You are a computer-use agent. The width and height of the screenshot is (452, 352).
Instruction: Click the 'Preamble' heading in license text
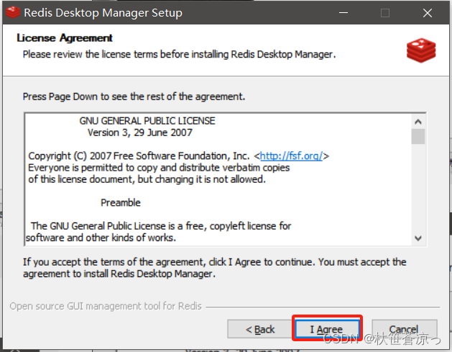pos(121,203)
